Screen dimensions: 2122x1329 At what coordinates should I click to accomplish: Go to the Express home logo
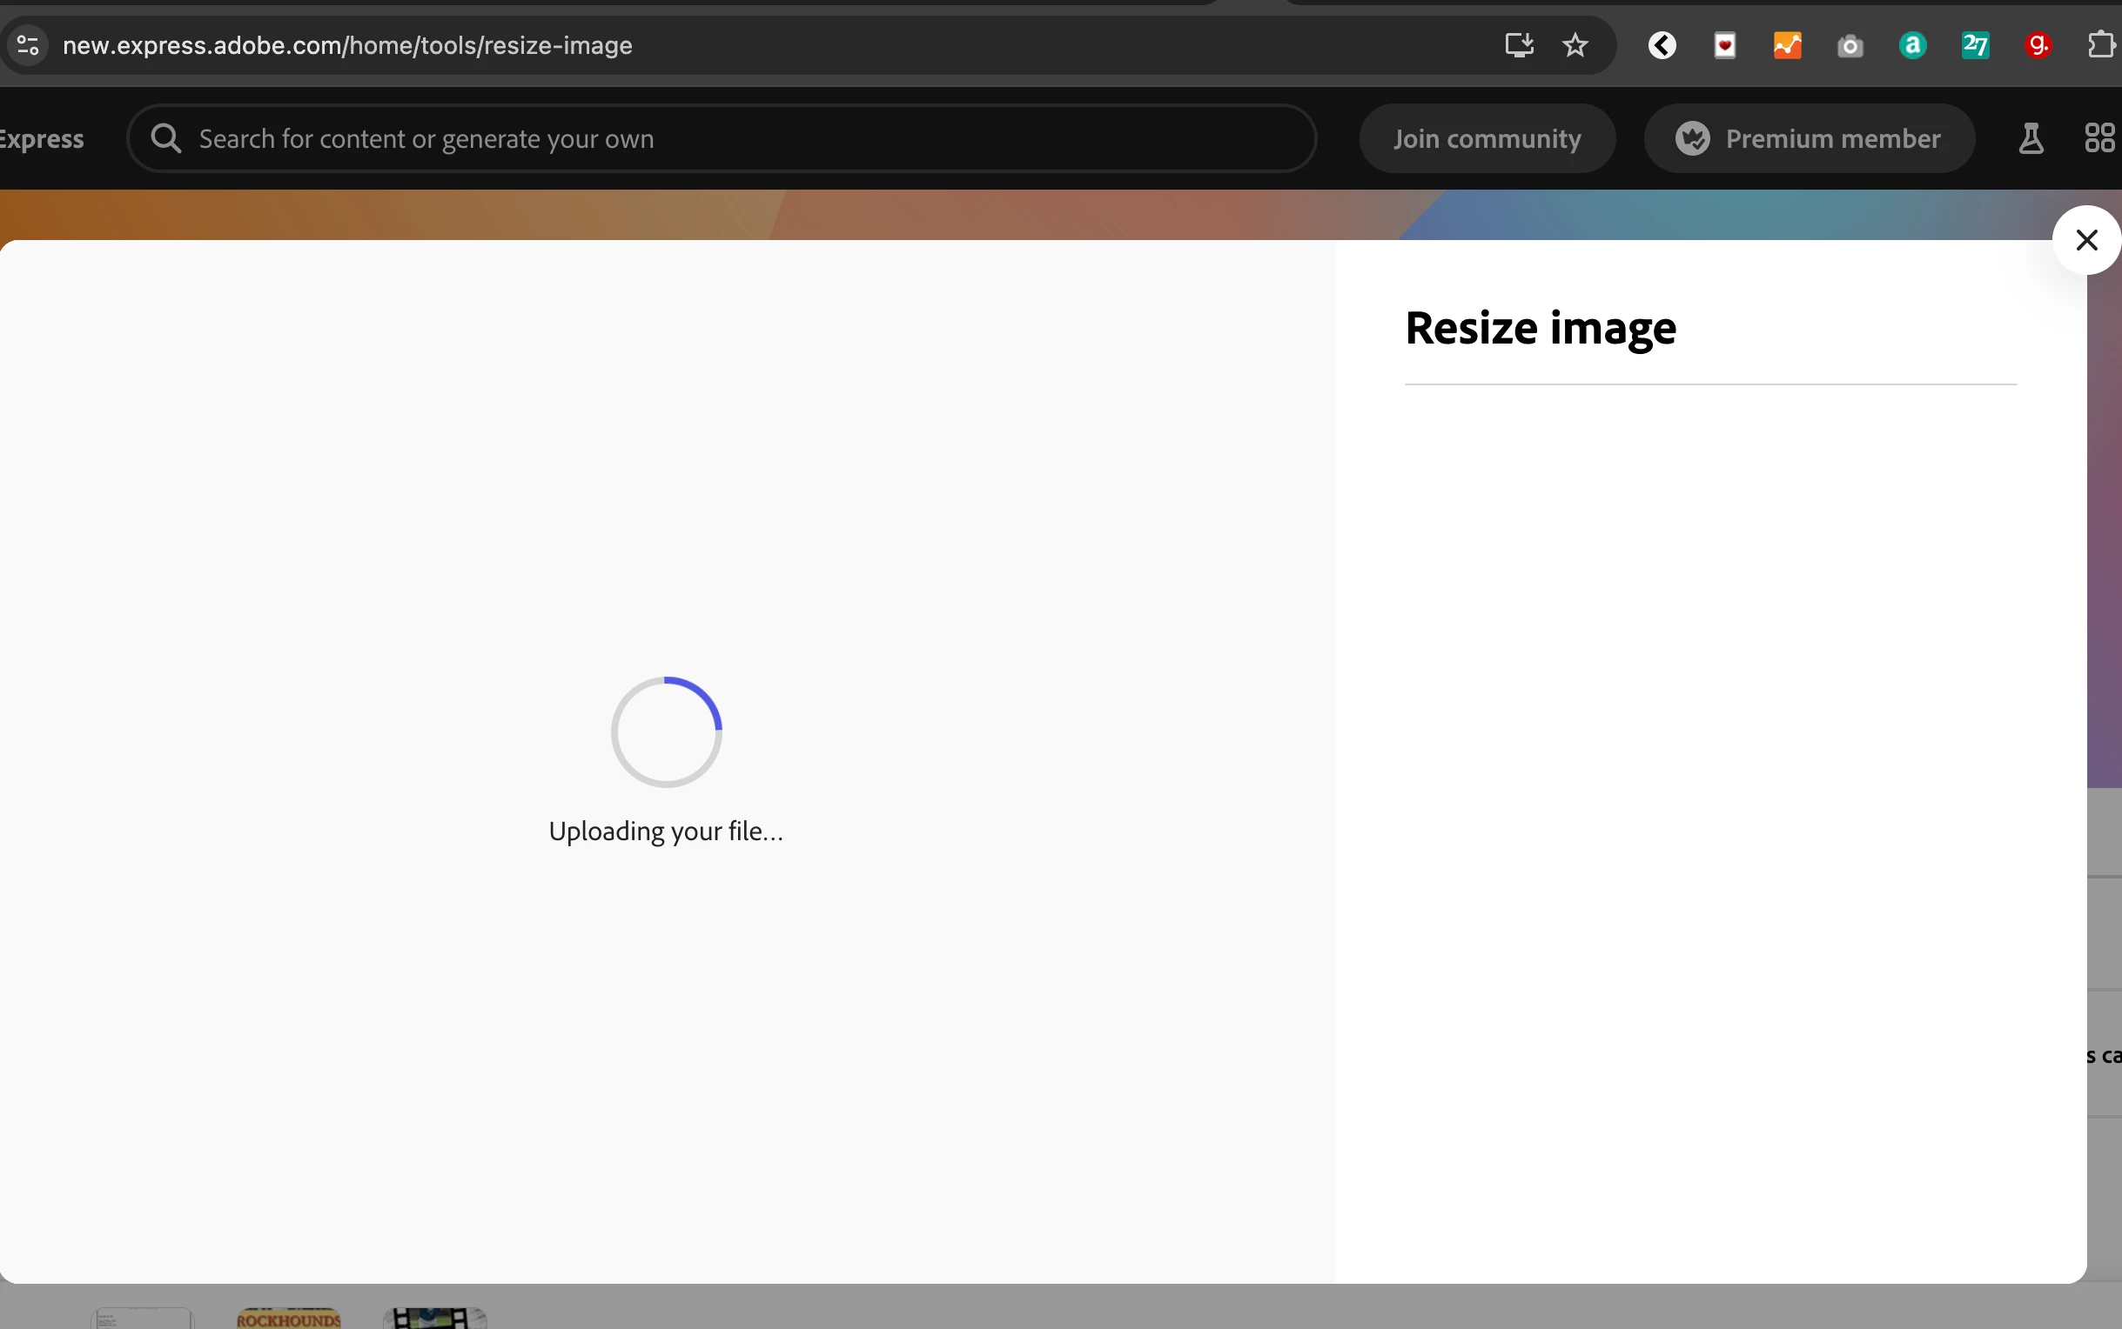40,139
